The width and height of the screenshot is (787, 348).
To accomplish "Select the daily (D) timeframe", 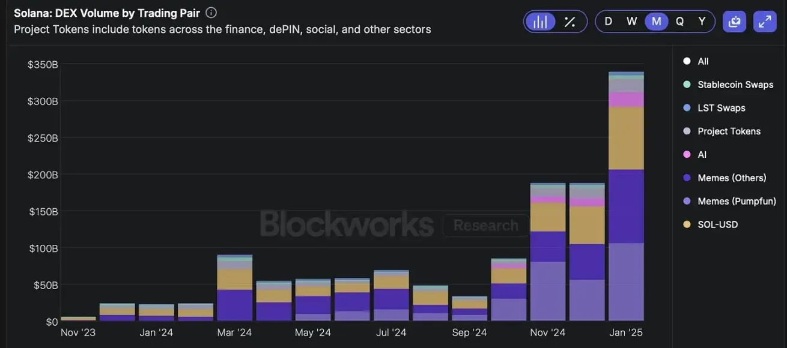I will (609, 22).
